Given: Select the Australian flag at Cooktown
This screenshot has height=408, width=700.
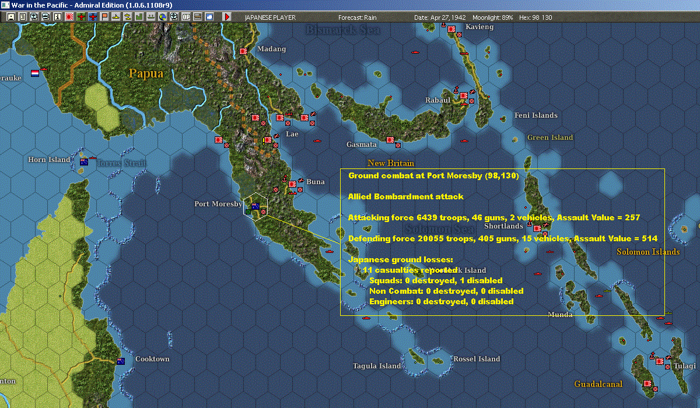Looking at the screenshot, I should (121, 361).
